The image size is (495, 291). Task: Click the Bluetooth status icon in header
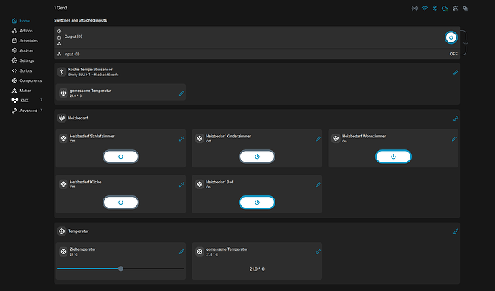pyautogui.click(x=435, y=9)
